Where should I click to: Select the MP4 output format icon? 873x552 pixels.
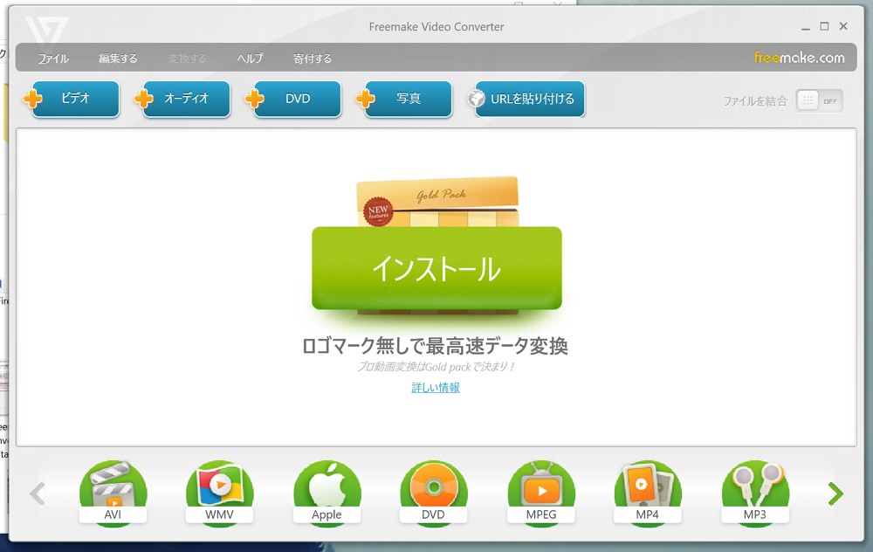(648, 489)
